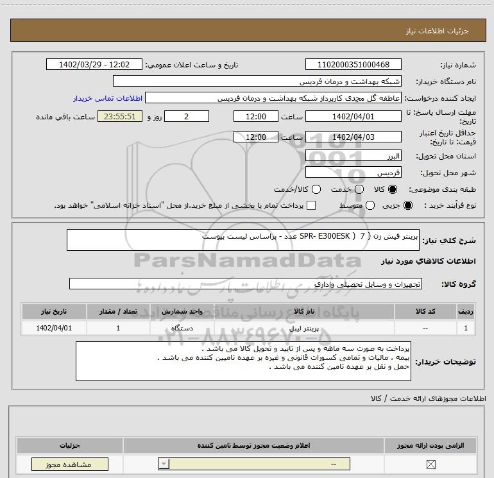Click the اطلاعات مجوزهای ارائه خدمت / کالا heading
The width and height of the screenshot is (494, 478).
[428, 398]
